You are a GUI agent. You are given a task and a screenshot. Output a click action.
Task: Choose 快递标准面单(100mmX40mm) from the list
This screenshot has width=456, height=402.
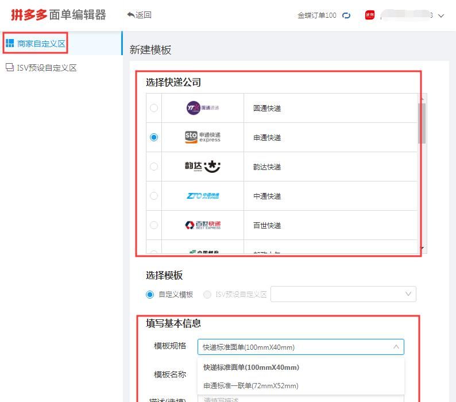(x=301, y=368)
